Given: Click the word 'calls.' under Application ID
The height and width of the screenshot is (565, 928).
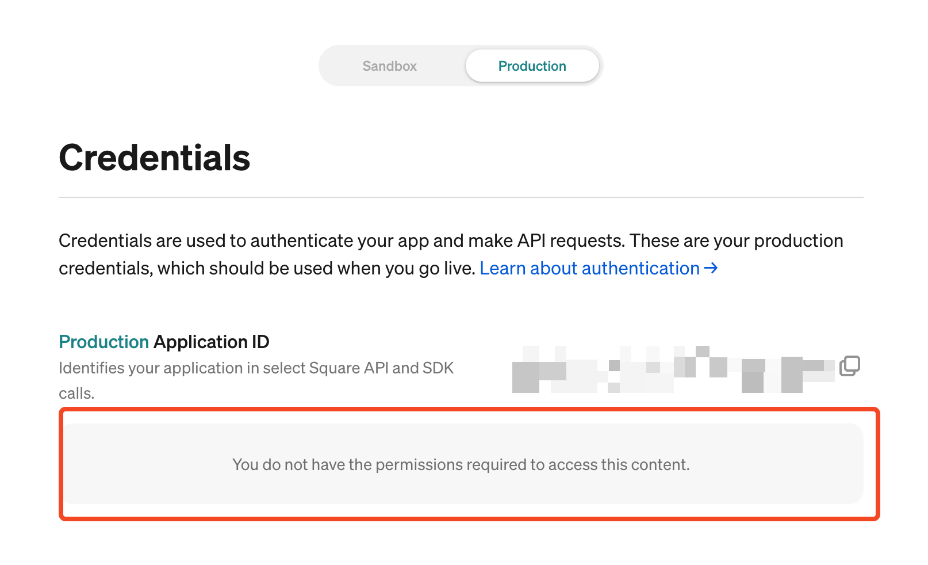Looking at the screenshot, I should [x=76, y=394].
